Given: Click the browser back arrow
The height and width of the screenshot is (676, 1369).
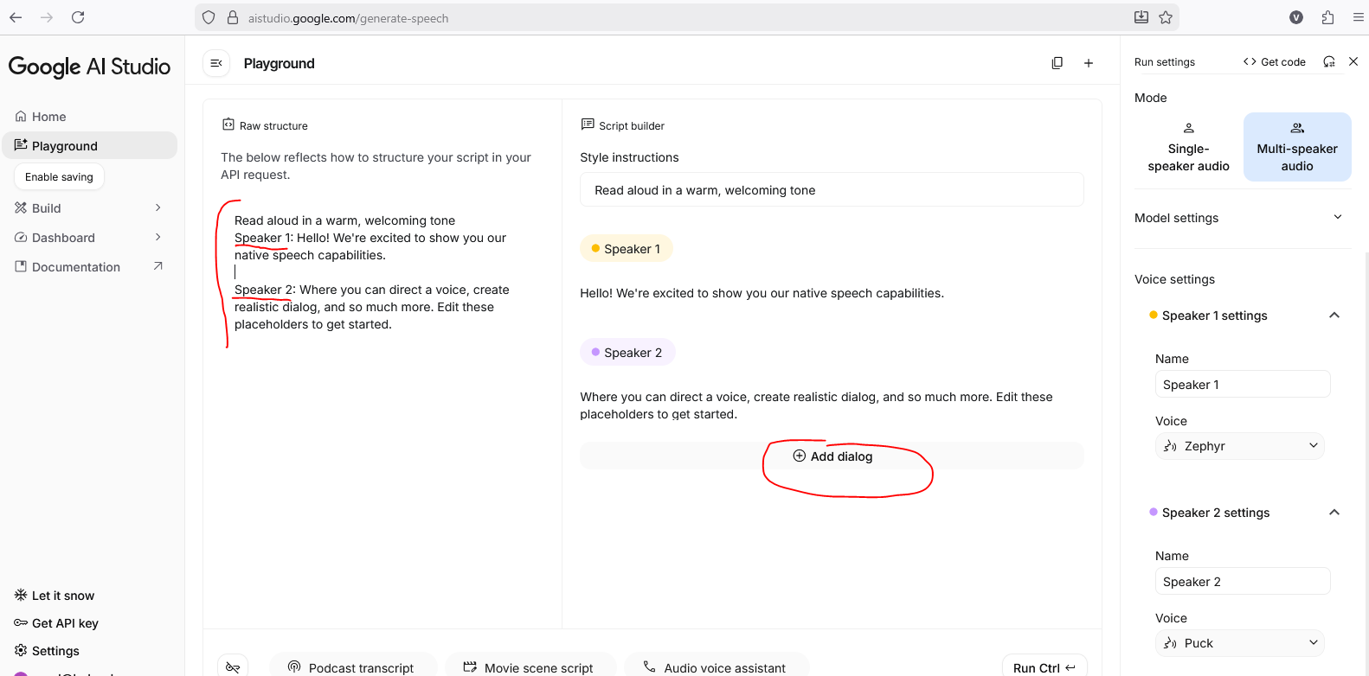Looking at the screenshot, I should tap(16, 17).
